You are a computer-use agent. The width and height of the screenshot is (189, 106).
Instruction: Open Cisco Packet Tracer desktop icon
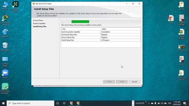5,20
